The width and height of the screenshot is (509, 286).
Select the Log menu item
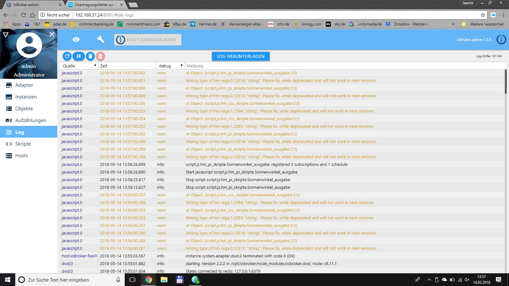(x=29, y=132)
